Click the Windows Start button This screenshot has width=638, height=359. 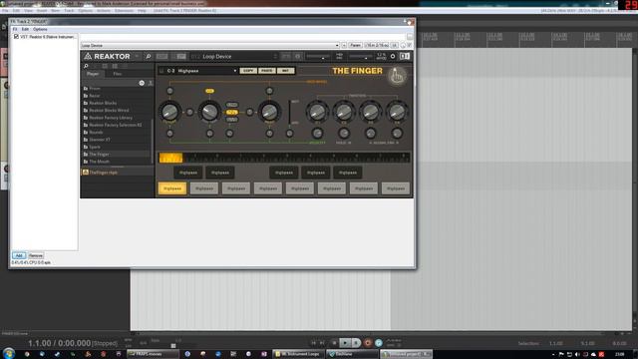9,353
